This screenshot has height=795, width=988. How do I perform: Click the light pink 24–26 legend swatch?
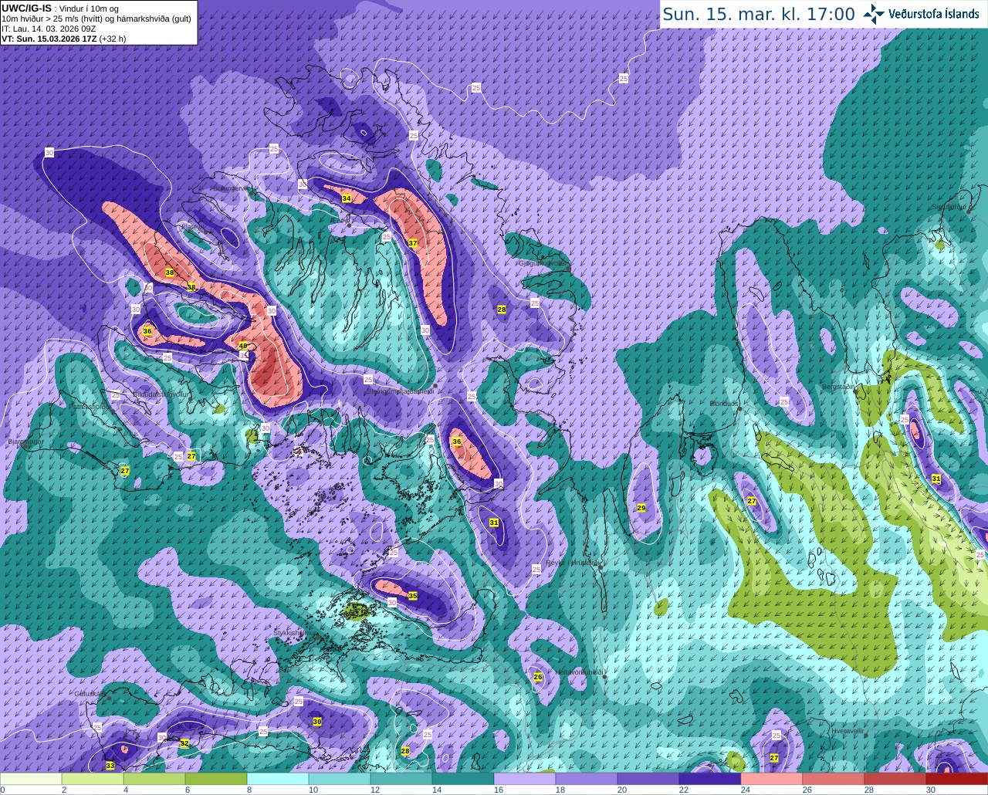click(x=772, y=779)
